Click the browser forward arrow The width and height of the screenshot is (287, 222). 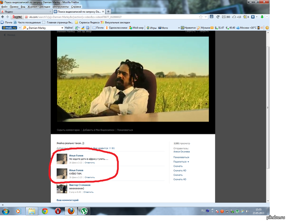tap(7, 17)
